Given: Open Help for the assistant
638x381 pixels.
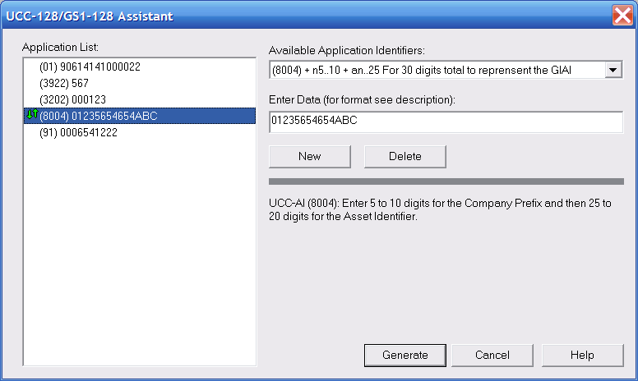Looking at the screenshot, I should (582, 356).
